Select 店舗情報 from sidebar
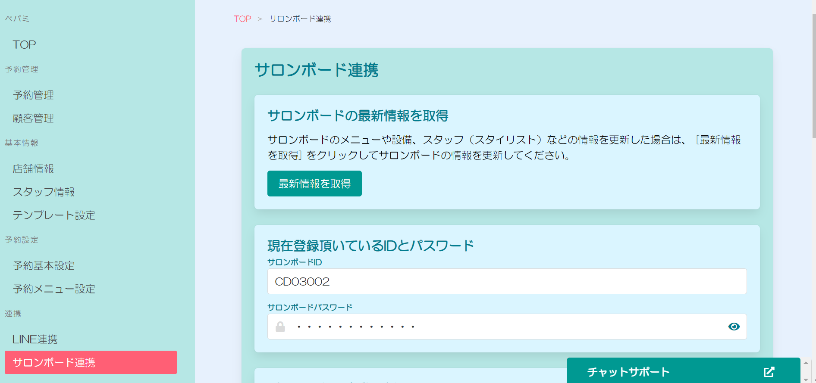Screen dimensions: 816x383 [x=33, y=169]
